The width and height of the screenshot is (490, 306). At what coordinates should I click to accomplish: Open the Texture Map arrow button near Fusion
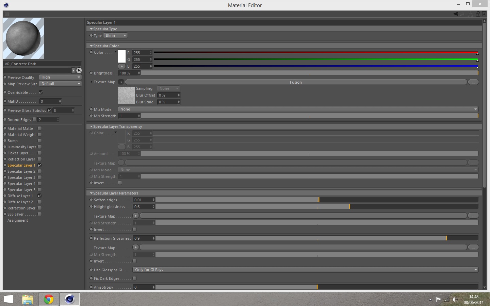(x=121, y=82)
